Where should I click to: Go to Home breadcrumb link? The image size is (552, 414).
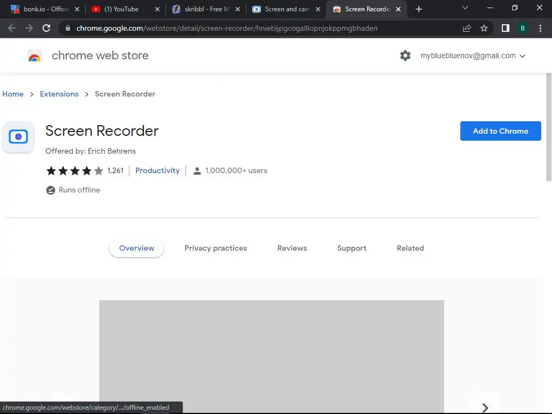tap(13, 94)
